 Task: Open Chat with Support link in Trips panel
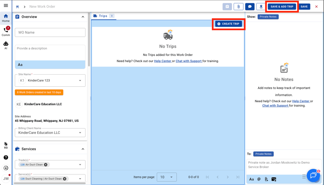pos(189,61)
